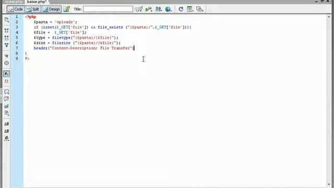Open the Visual Aids eye menu
Image resolution: width=334 pixels, height=188 pixels.
click(x=199, y=9)
